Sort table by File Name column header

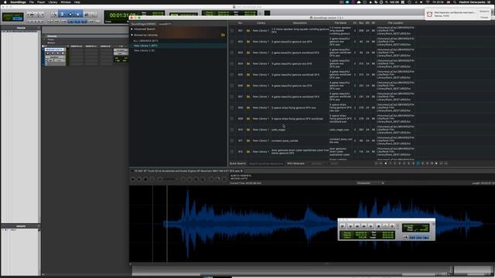[340, 23]
